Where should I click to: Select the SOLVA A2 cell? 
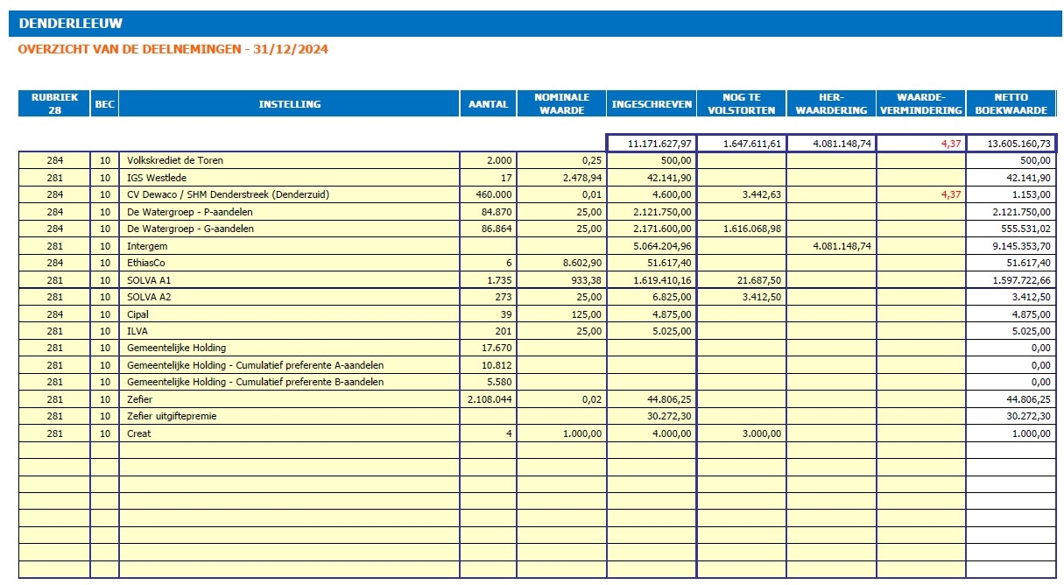(289, 297)
